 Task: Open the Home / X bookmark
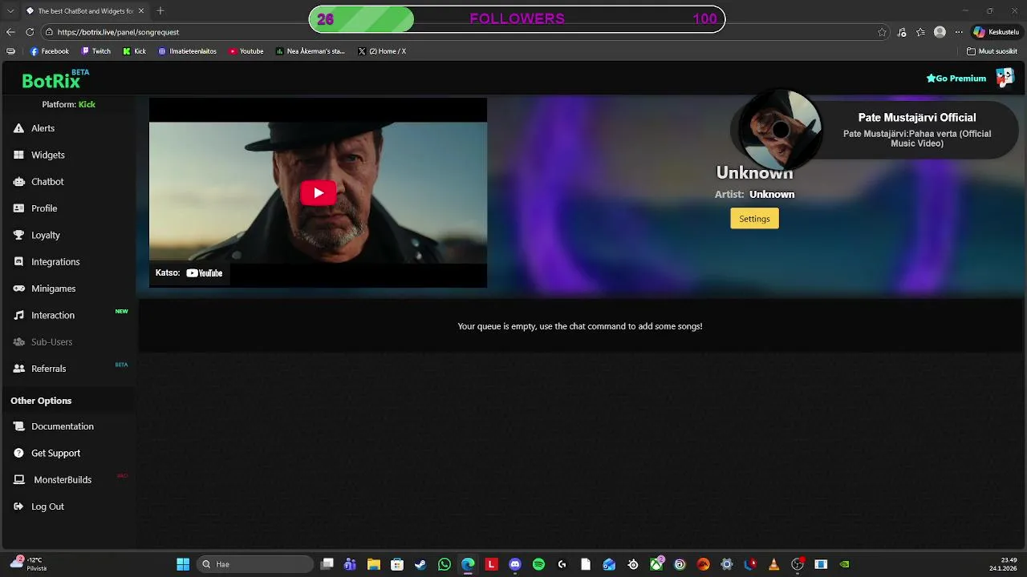click(382, 51)
